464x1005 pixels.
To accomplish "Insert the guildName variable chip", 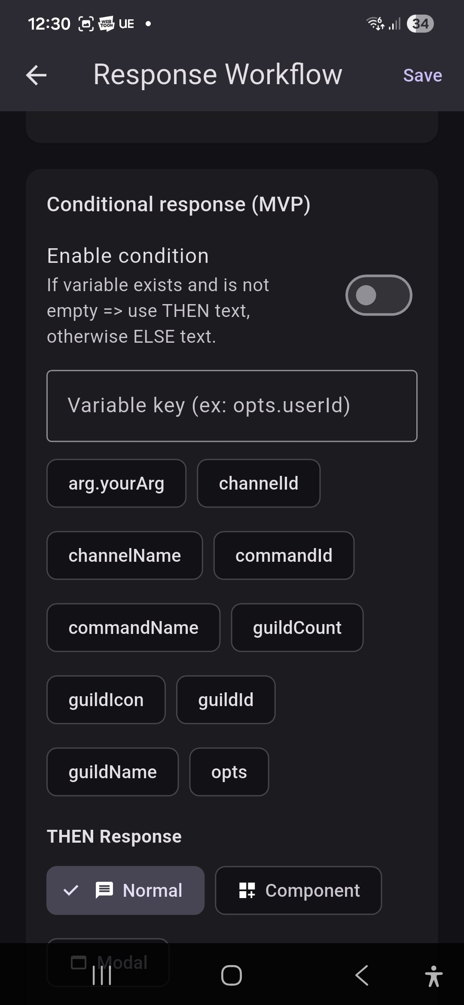I will pos(112,772).
